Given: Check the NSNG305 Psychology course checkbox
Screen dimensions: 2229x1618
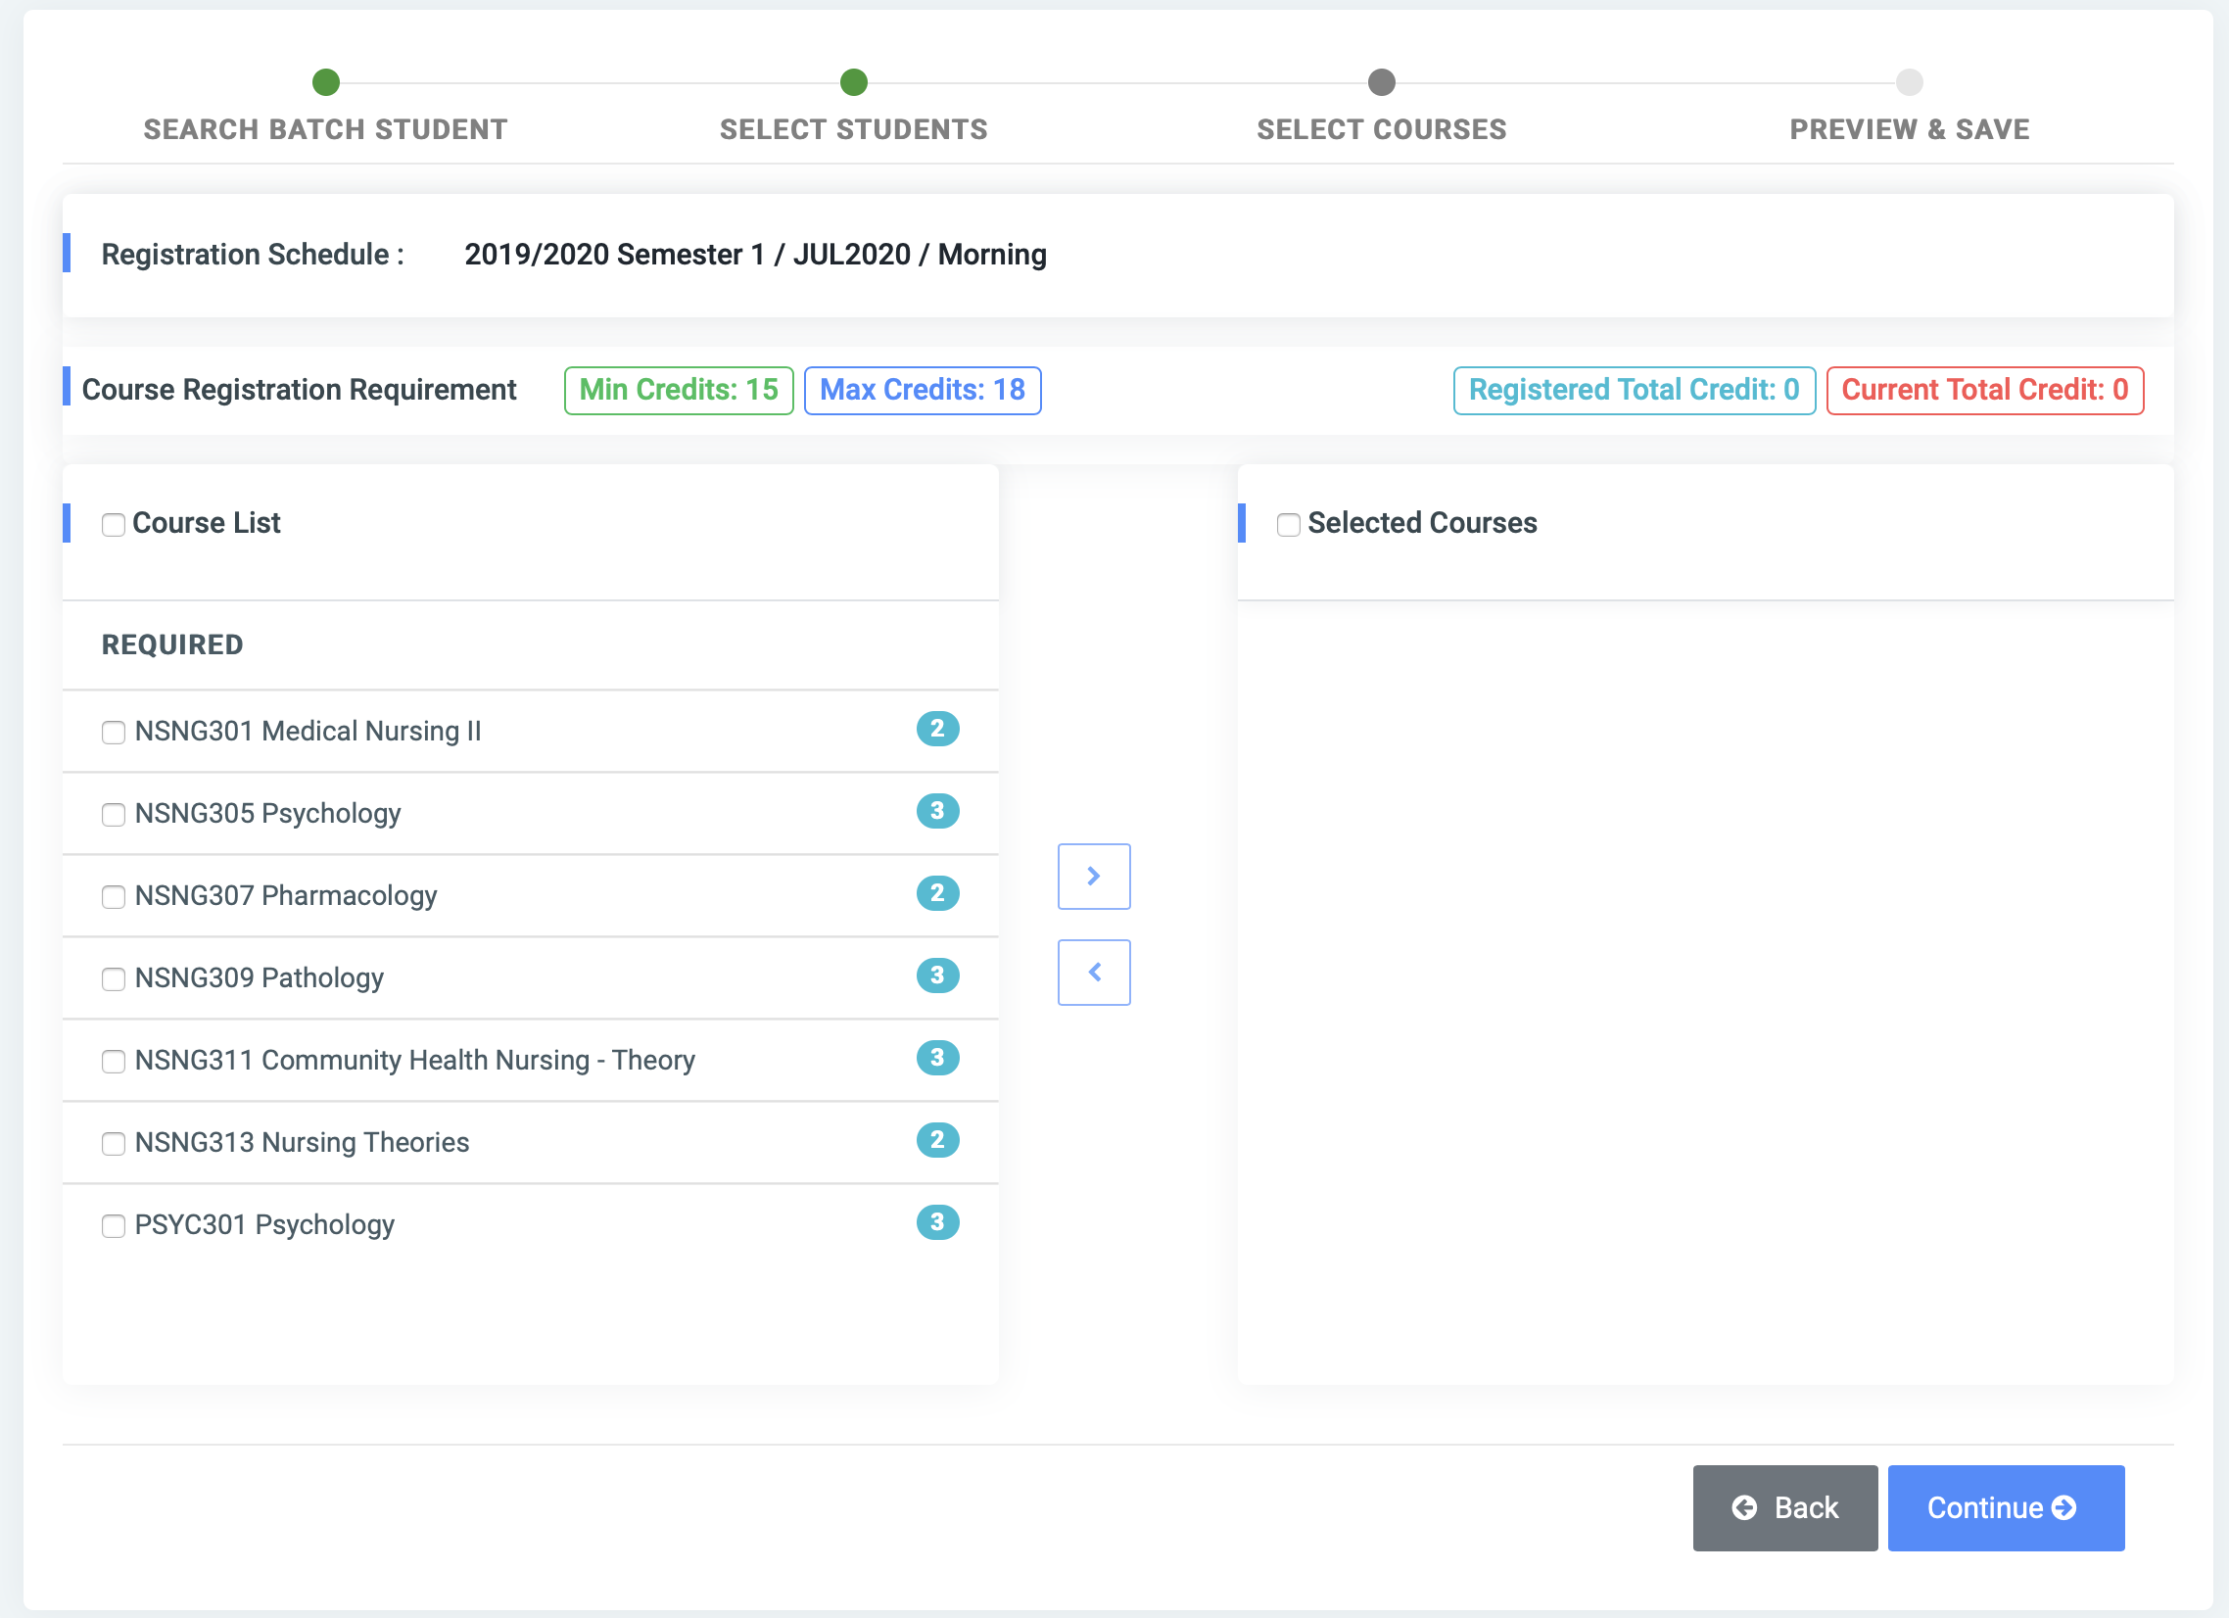Looking at the screenshot, I should (x=113, y=815).
